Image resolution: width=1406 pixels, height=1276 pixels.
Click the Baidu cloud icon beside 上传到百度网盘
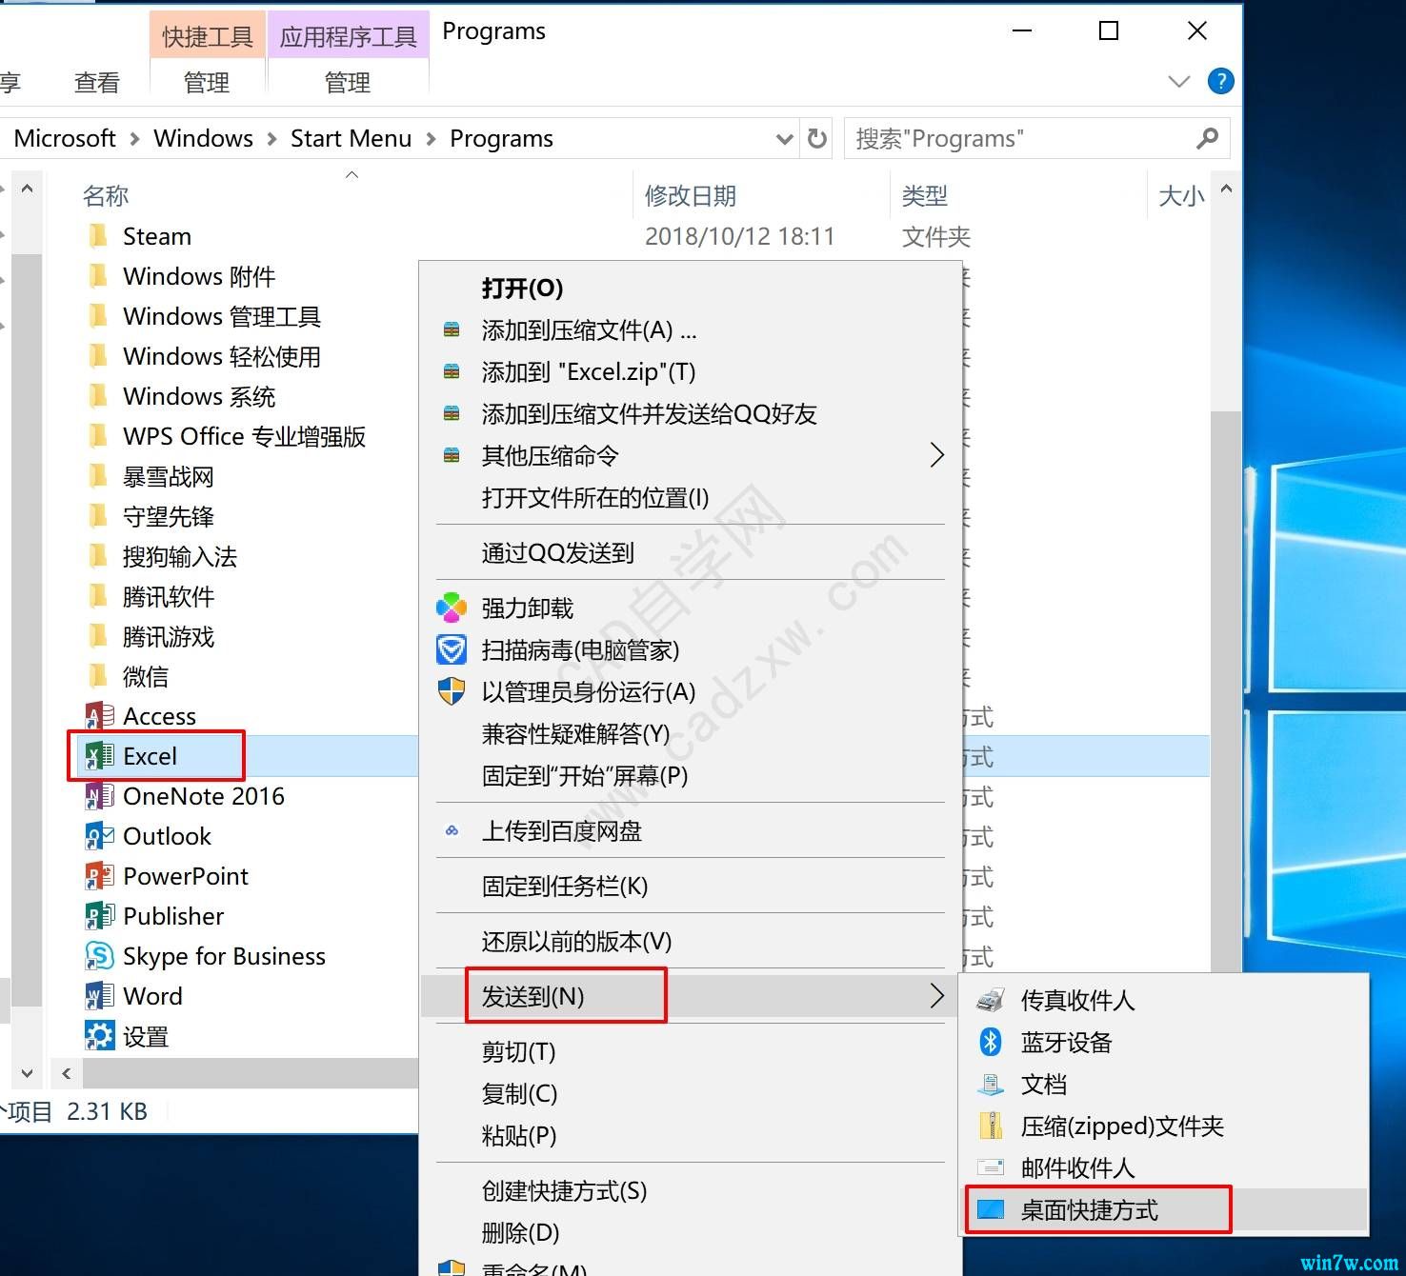coord(452,830)
